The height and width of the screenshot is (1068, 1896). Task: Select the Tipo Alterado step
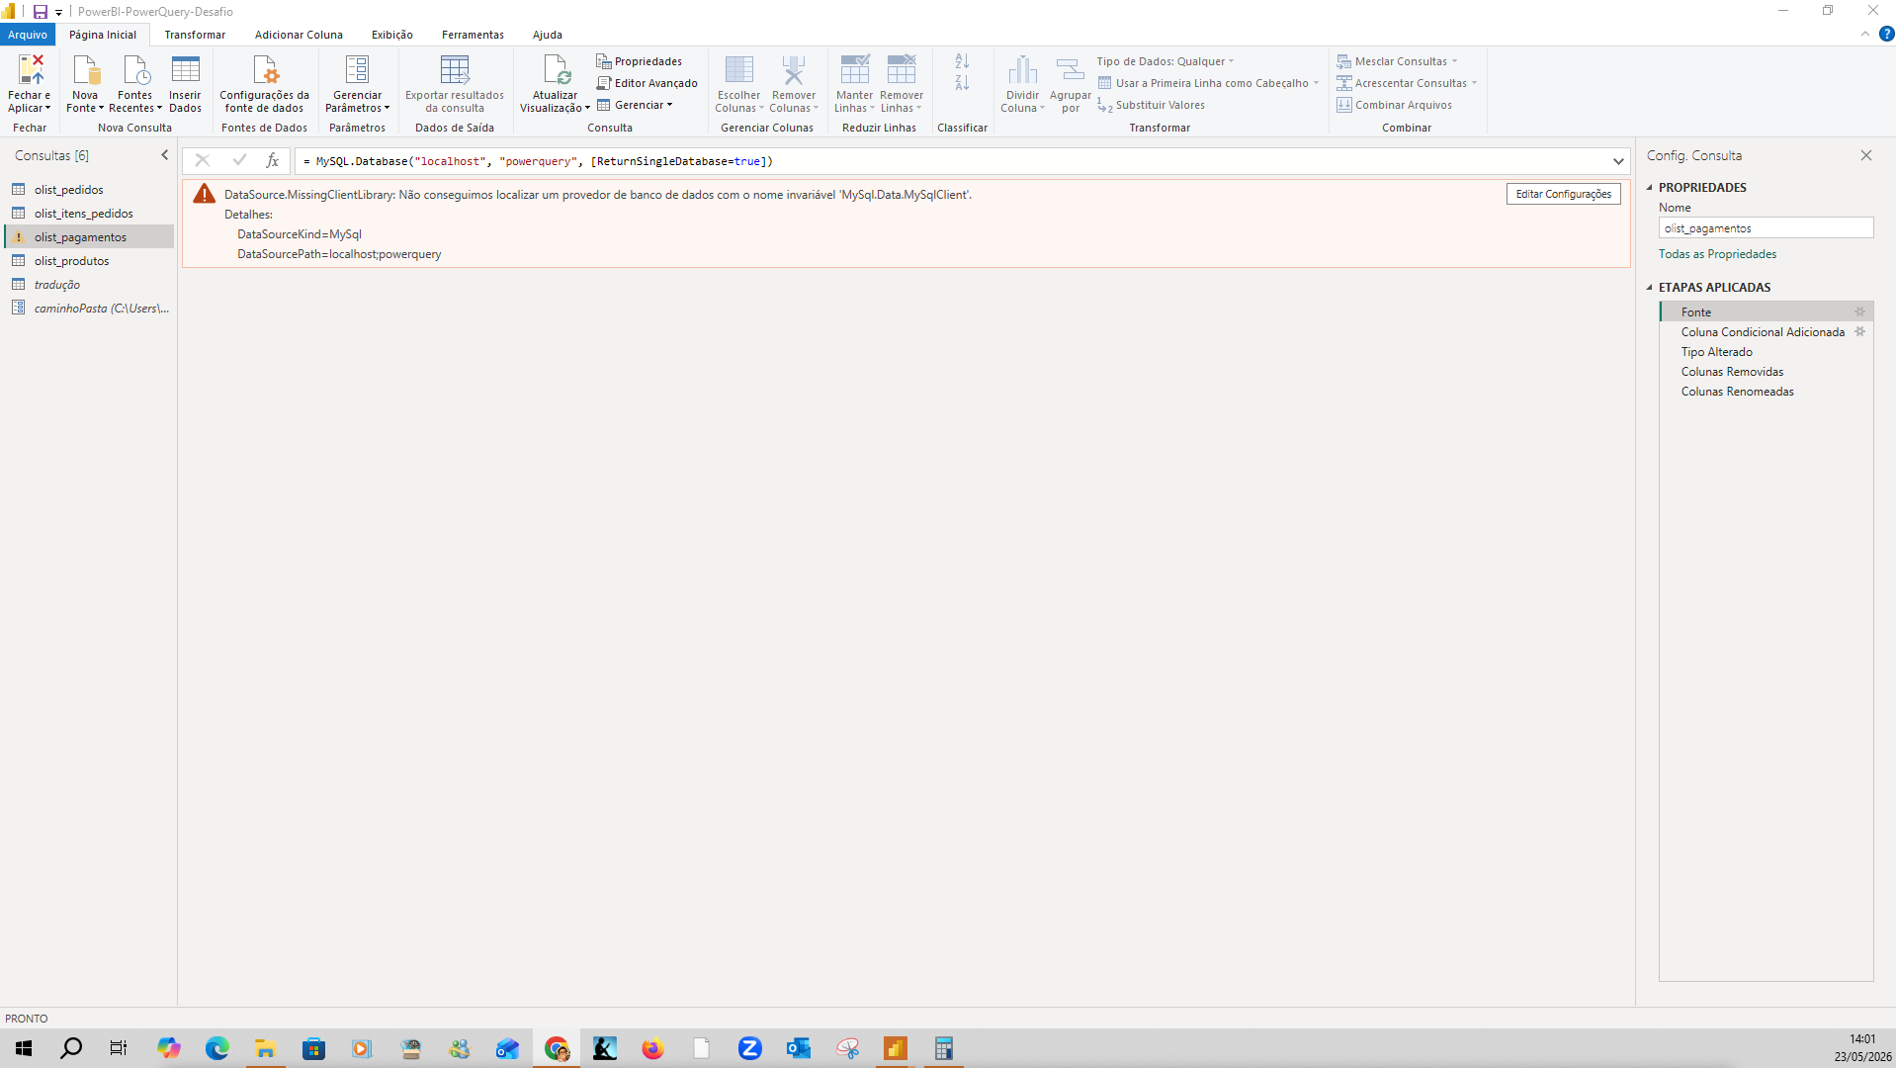tap(1766, 351)
